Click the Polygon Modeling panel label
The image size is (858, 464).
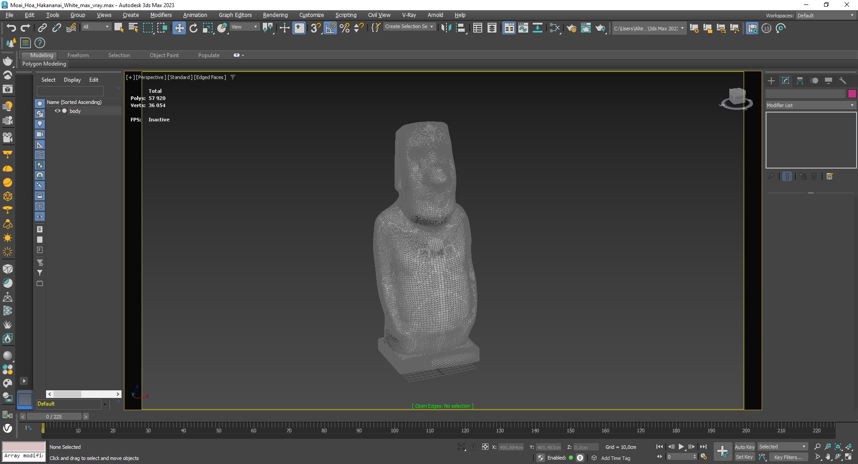point(44,64)
